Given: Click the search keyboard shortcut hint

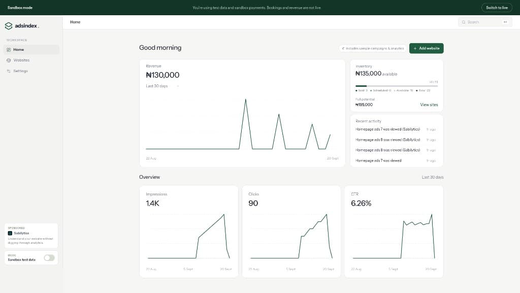Looking at the screenshot, I should coord(505,22).
